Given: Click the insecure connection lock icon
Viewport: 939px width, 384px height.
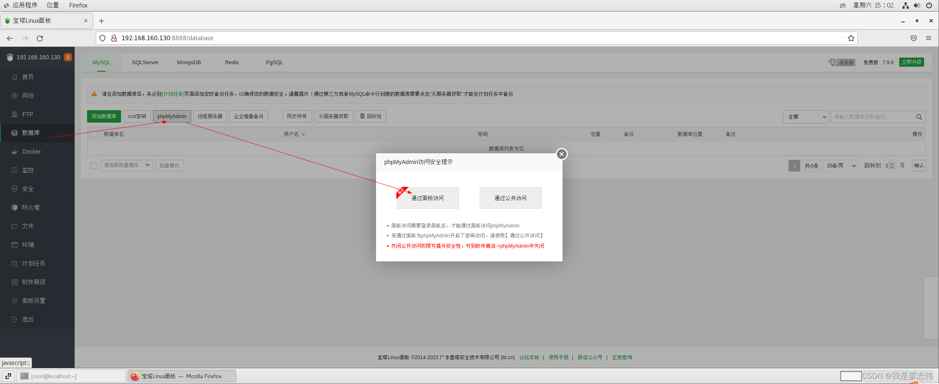Looking at the screenshot, I should [x=114, y=38].
